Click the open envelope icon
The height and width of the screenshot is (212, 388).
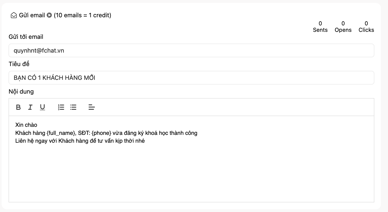pyautogui.click(x=13, y=15)
